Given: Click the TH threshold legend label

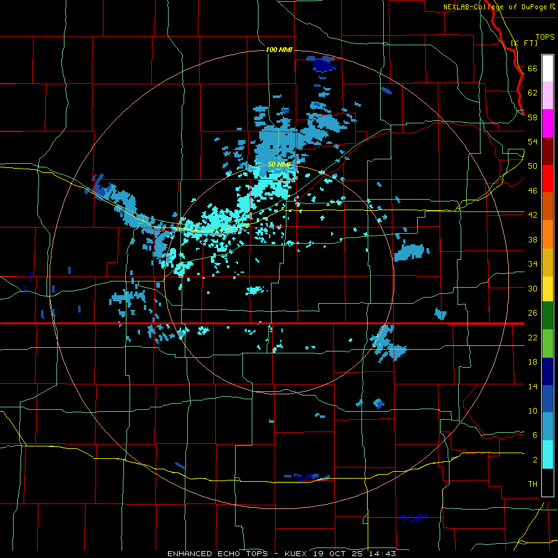Looking at the screenshot, I should point(533,484).
